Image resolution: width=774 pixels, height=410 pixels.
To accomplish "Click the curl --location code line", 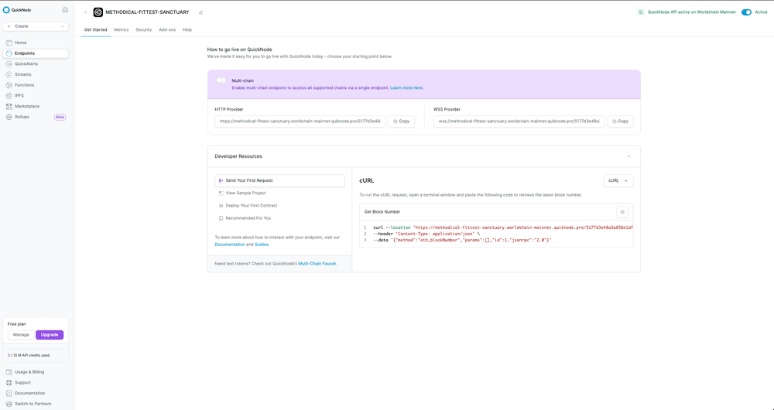I will 503,228.
